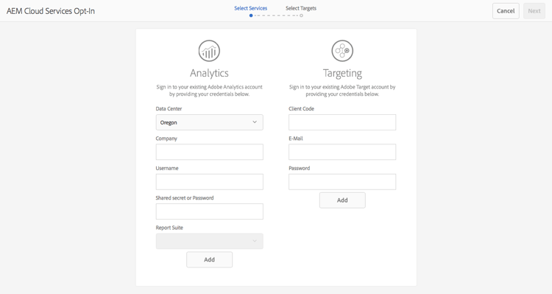Focus the E-Mail input field
Screen dimensions: 552x294
[x=342, y=152]
